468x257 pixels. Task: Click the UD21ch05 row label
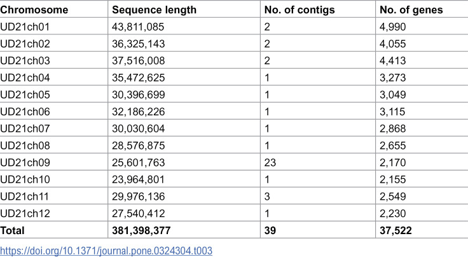[x=25, y=95]
